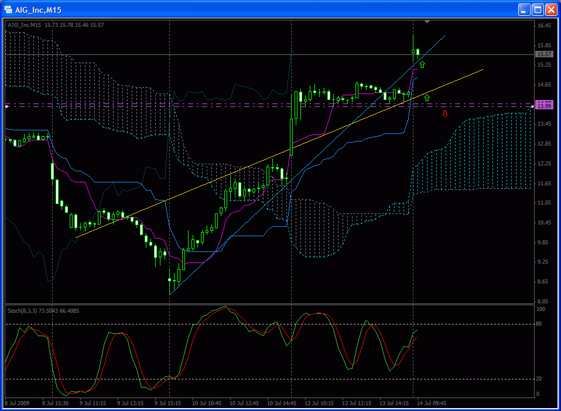The image size is (561, 411).
Task: Click the 14.65 price scale label
Action: pyautogui.click(x=544, y=85)
